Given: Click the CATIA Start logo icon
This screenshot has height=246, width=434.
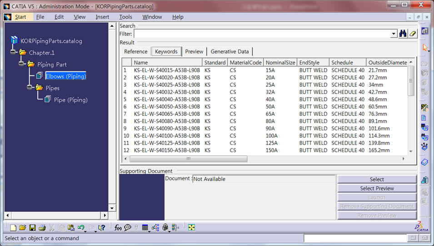Looking at the screenshot, I should pyautogui.click(x=7, y=17).
